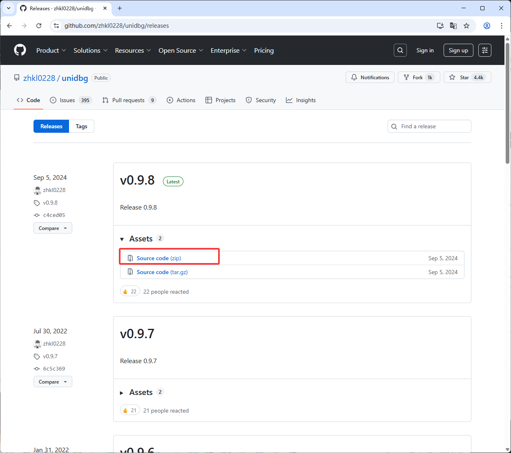Image resolution: width=511 pixels, height=453 pixels.
Task: Click the translate page icon
Action: [453, 26]
